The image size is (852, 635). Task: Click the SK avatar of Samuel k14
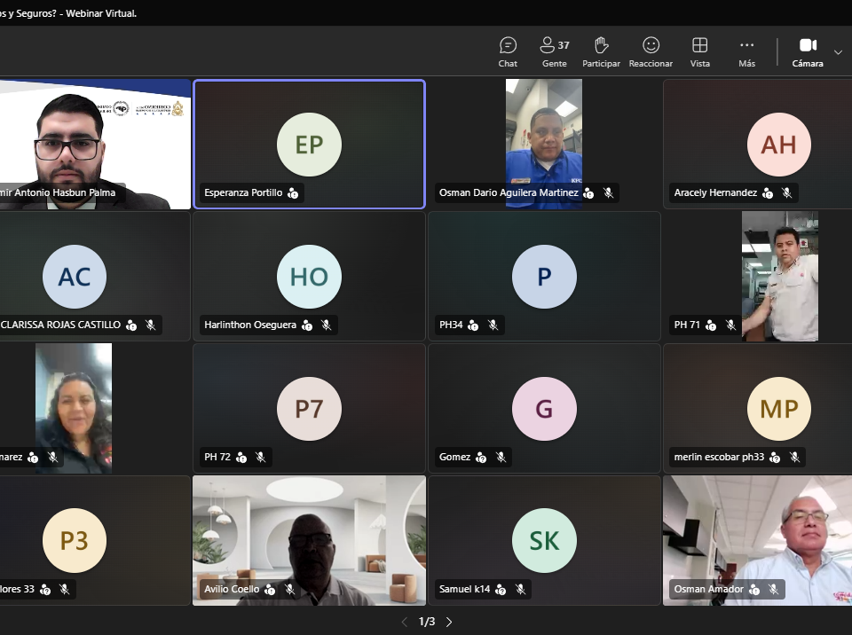[544, 540]
